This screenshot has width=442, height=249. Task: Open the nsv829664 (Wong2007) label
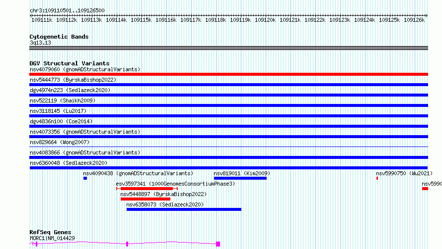pyautogui.click(x=60, y=142)
